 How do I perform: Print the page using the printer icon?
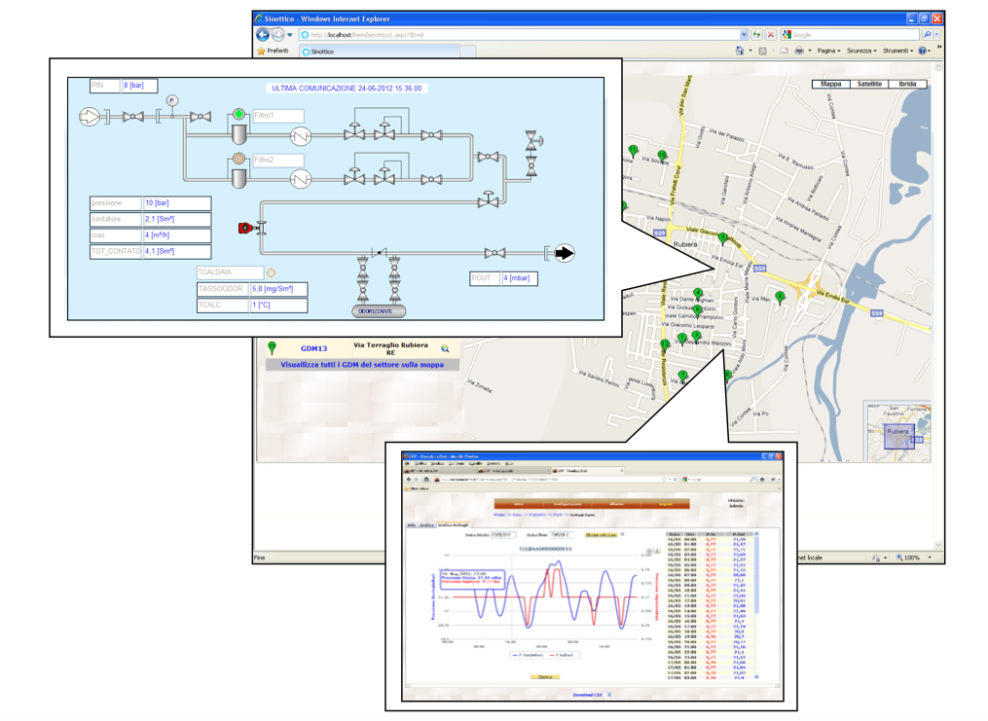[x=799, y=51]
